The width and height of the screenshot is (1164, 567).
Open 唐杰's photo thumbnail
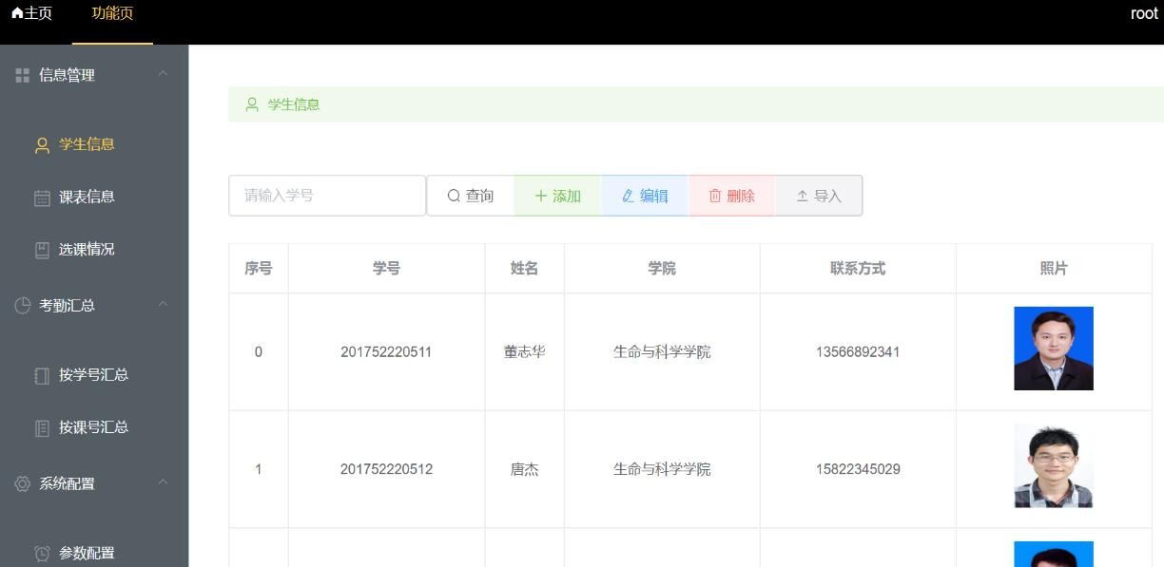[x=1054, y=466]
